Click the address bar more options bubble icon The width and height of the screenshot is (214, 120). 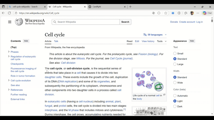pyautogui.click(x=159, y=13)
